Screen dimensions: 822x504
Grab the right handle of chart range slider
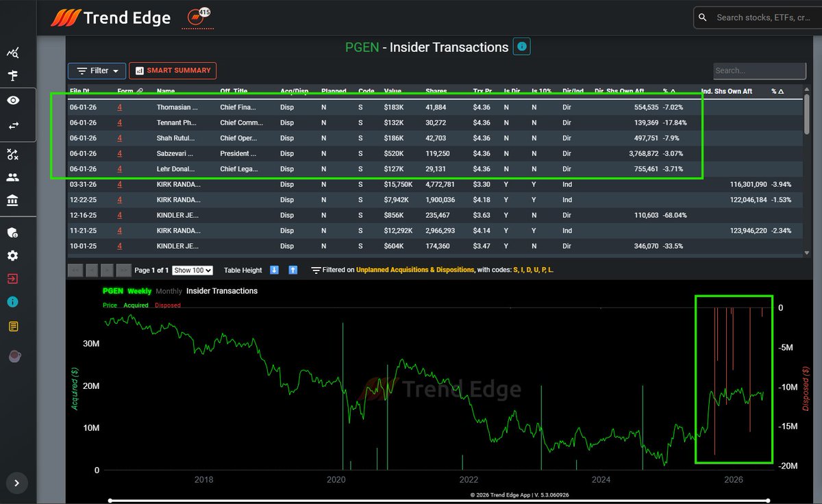click(769, 500)
